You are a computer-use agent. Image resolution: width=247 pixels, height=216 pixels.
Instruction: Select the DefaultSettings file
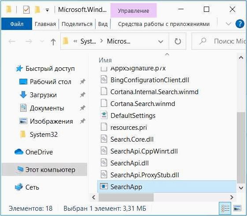[x=133, y=116]
